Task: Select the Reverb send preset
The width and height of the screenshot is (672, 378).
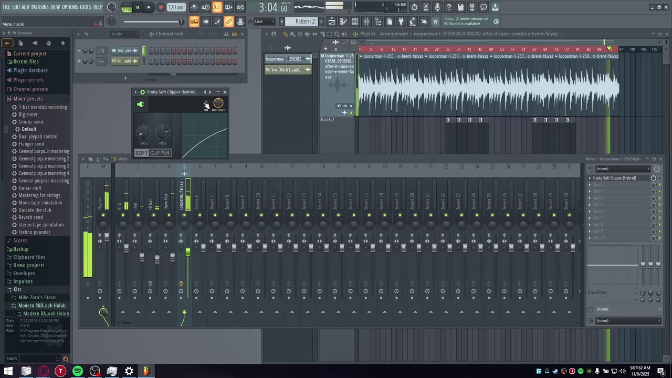Action: click(x=31, y=217)
